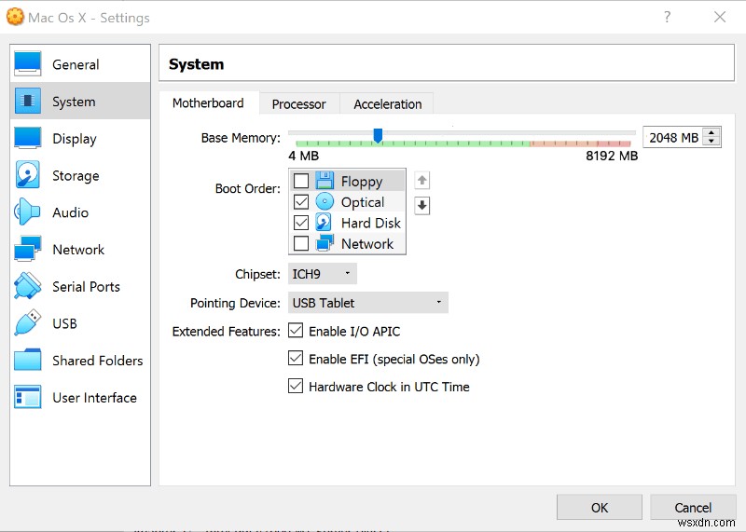
Task: Click the Cancel button
Action: click(693, 508)
